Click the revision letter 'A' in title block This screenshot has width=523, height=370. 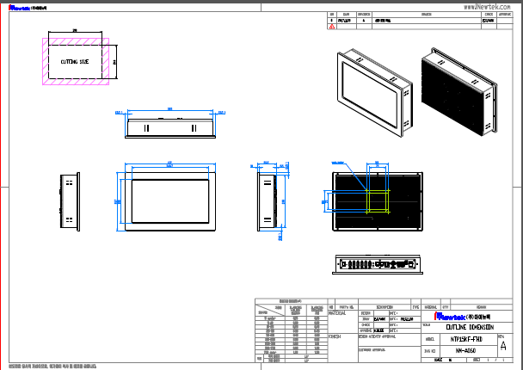pyautogui.click(x=503, y=346)
